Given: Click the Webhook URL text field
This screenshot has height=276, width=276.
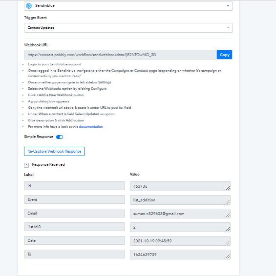Looking at the screenshot, I should tap(120, 55).
